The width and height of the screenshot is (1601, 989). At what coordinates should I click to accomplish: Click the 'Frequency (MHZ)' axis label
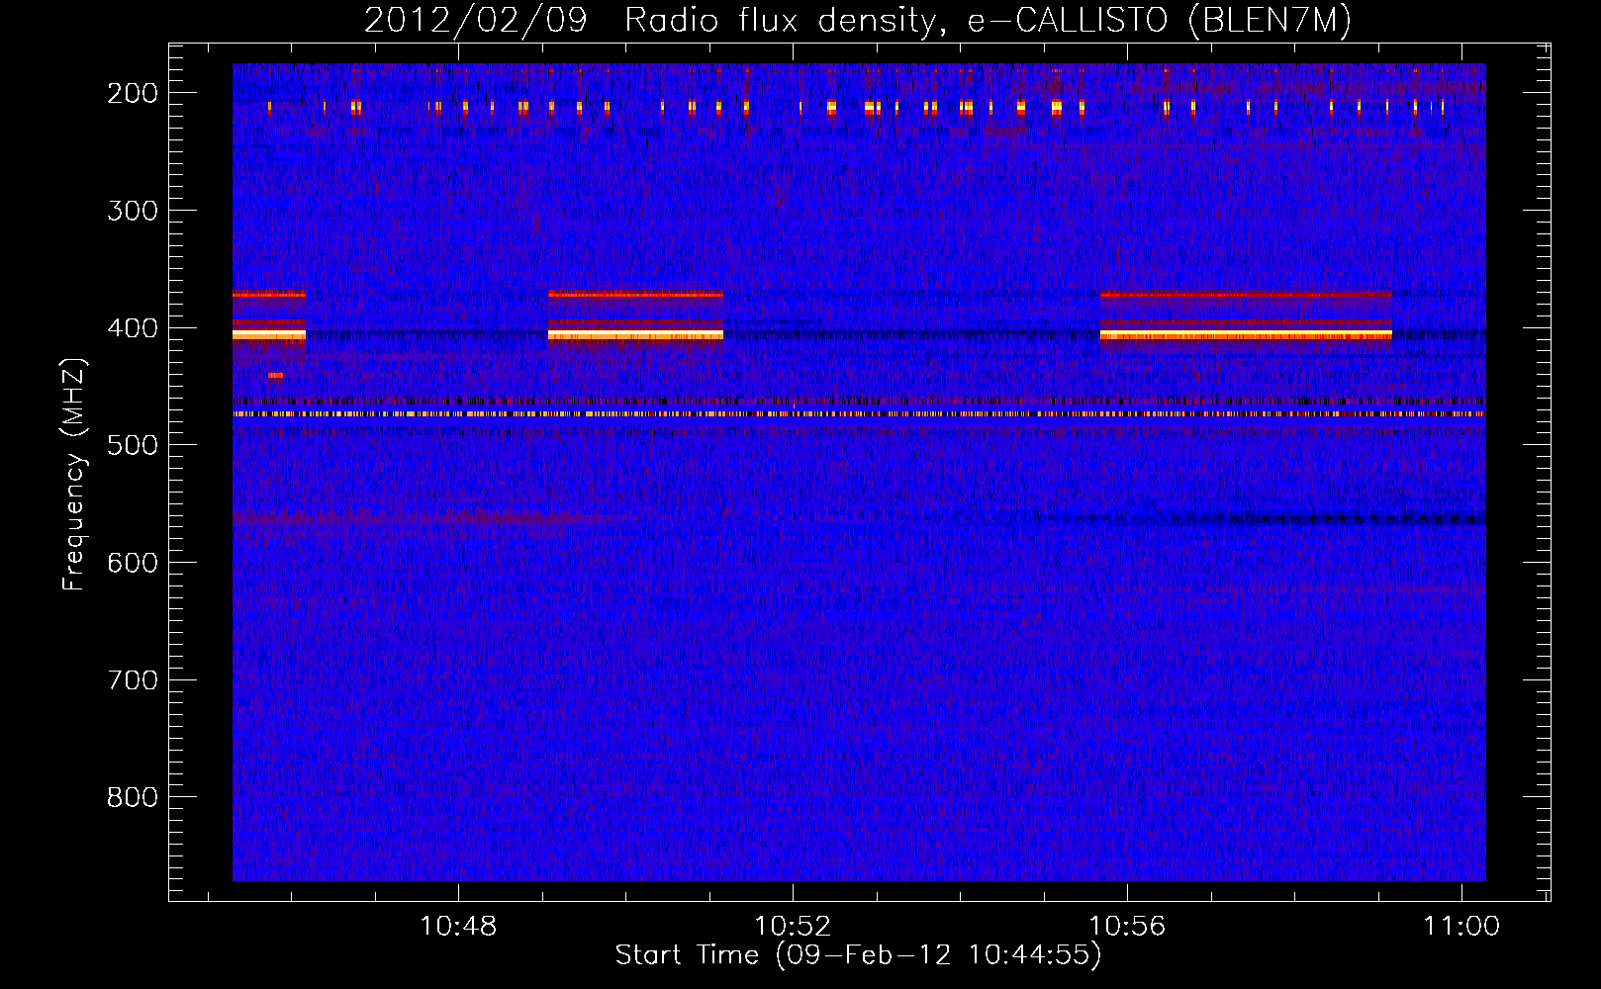[x=74, y=475]
